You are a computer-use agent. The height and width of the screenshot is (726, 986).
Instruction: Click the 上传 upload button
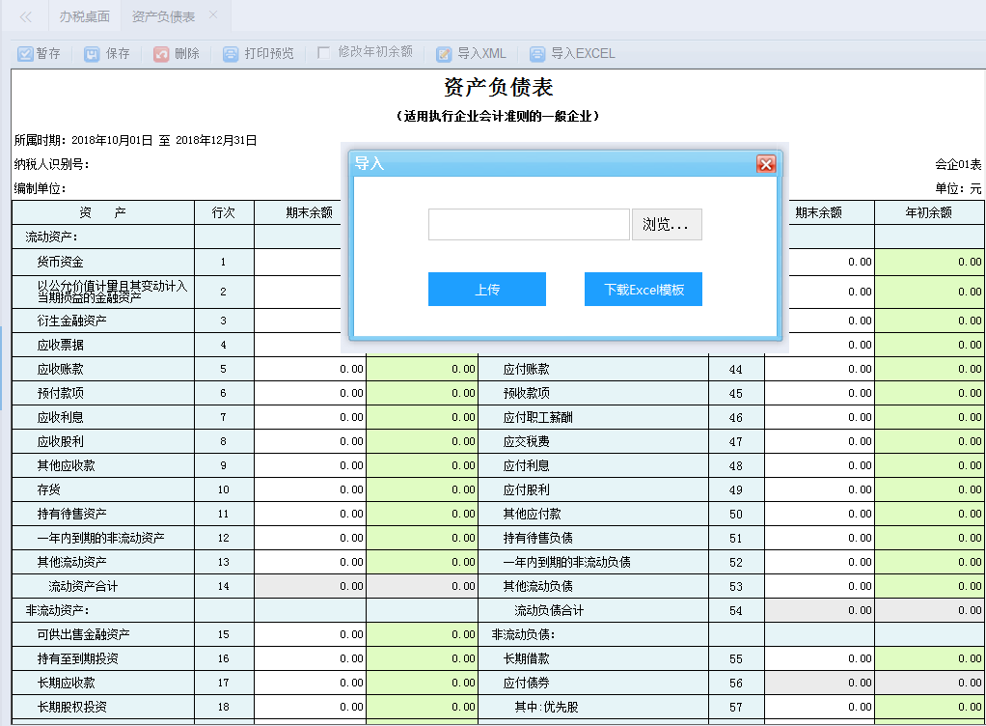click(486, 289)
